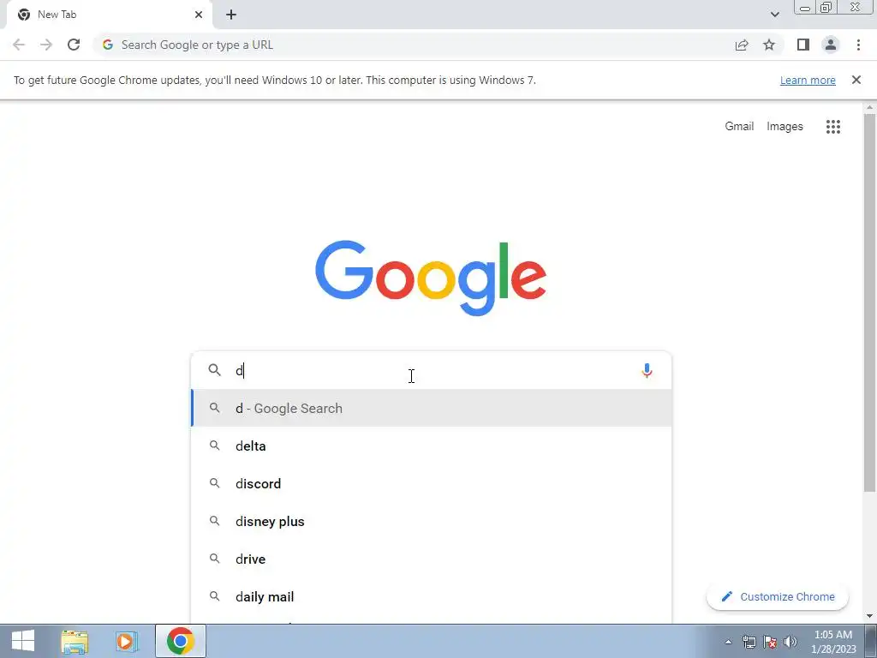This screenshot has height=658, width=877.
Task: Pick the 'disney plus' suggestion
Action: pos(432,522)
